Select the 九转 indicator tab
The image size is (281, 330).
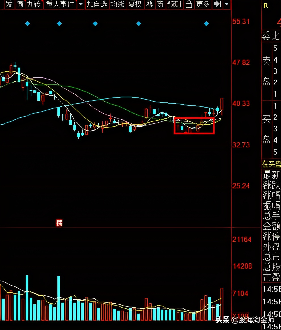click(x=34, y=4)
